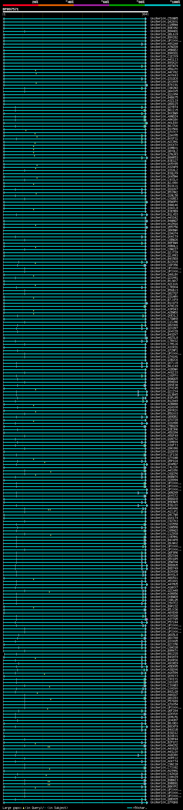Screen dimensions: 183x810
Task: Open hit UniRef100_Q8L6J9
Action: pos(164,34)
